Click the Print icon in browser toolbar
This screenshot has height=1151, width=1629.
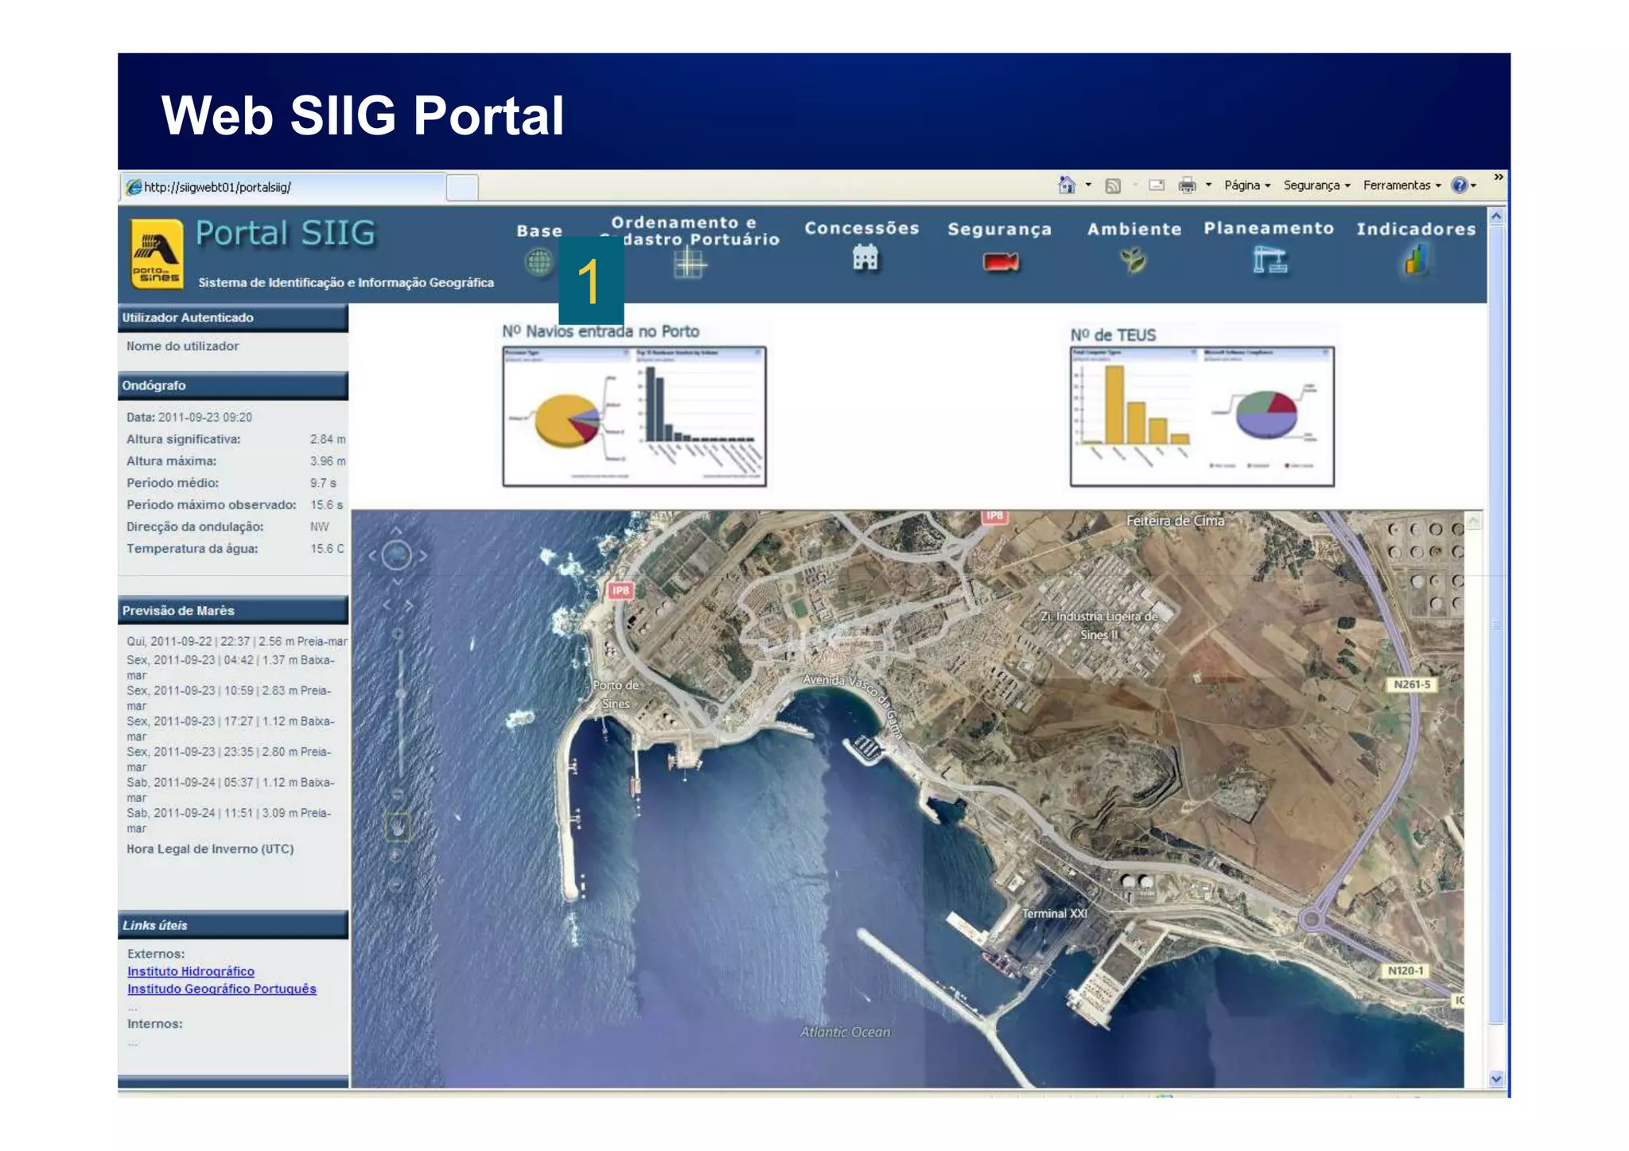pyautogui.click(x=1187, y=185)
